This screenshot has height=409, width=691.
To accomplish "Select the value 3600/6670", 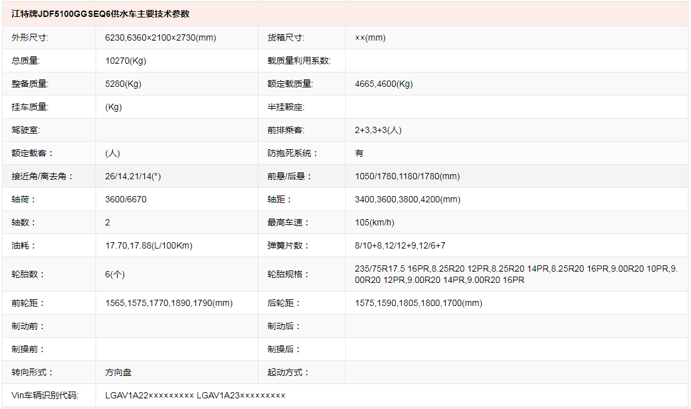I will click(125, 200).
